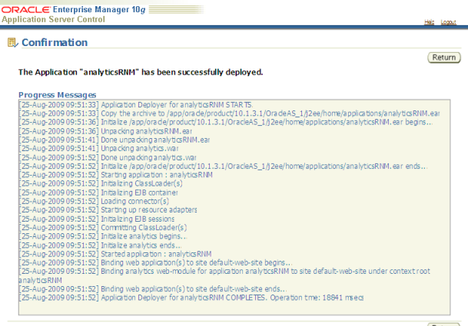Image resolution: width=468 pixels, height=326 pixels.
Task: Click the Confirmation page icon
Action: click(13, 43)
